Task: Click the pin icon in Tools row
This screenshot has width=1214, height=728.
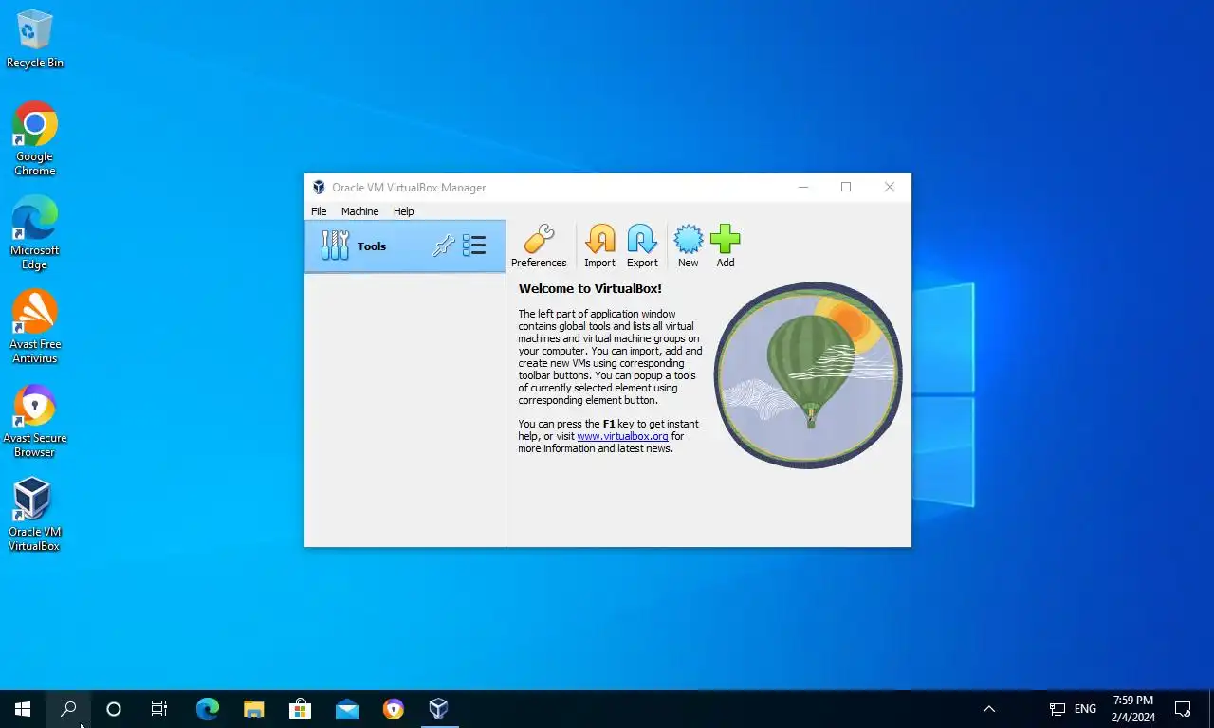Action: (443, 246)
